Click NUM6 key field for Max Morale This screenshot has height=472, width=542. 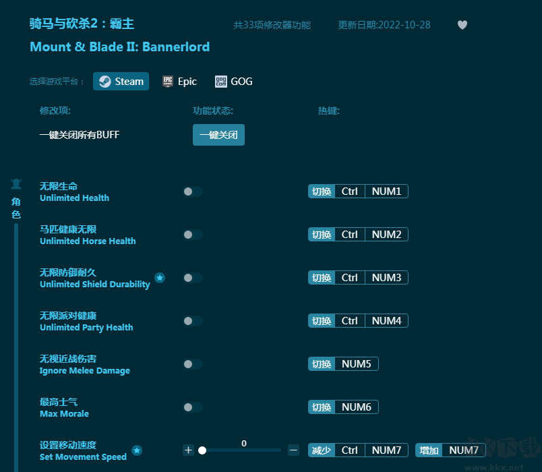coord(357,407)
